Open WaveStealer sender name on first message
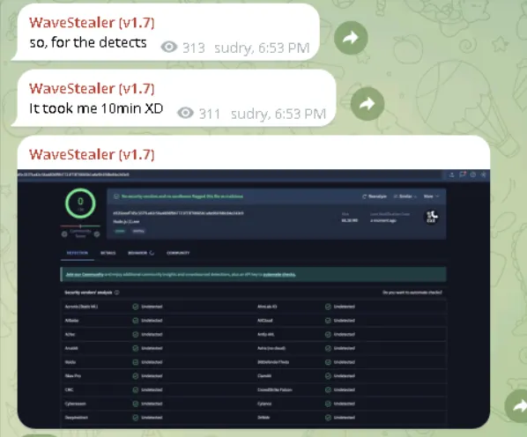Screen dimensions: 527x437 (92, 23)
